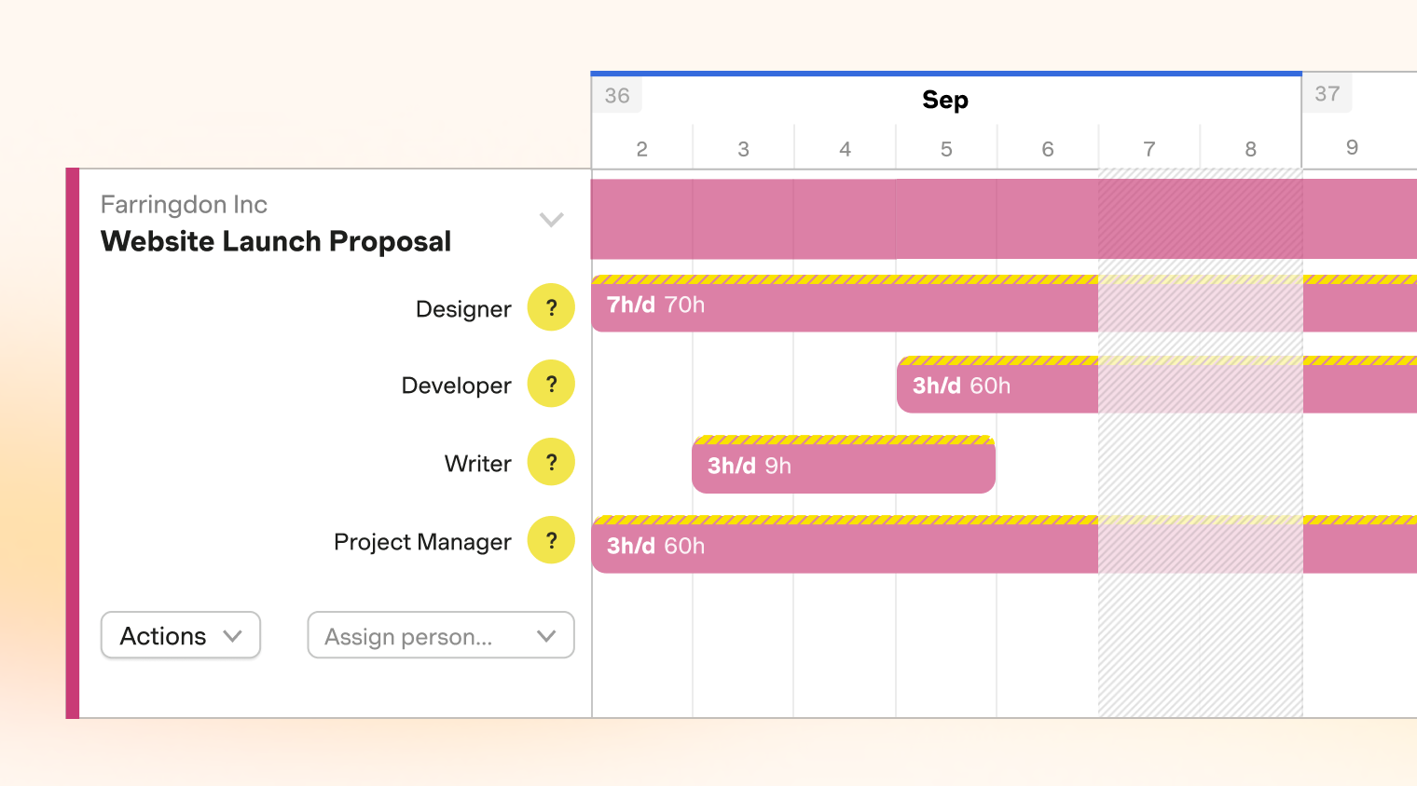
Task: Select the Developer 3h/d 60h allocation bar
Action: point(997,386)
